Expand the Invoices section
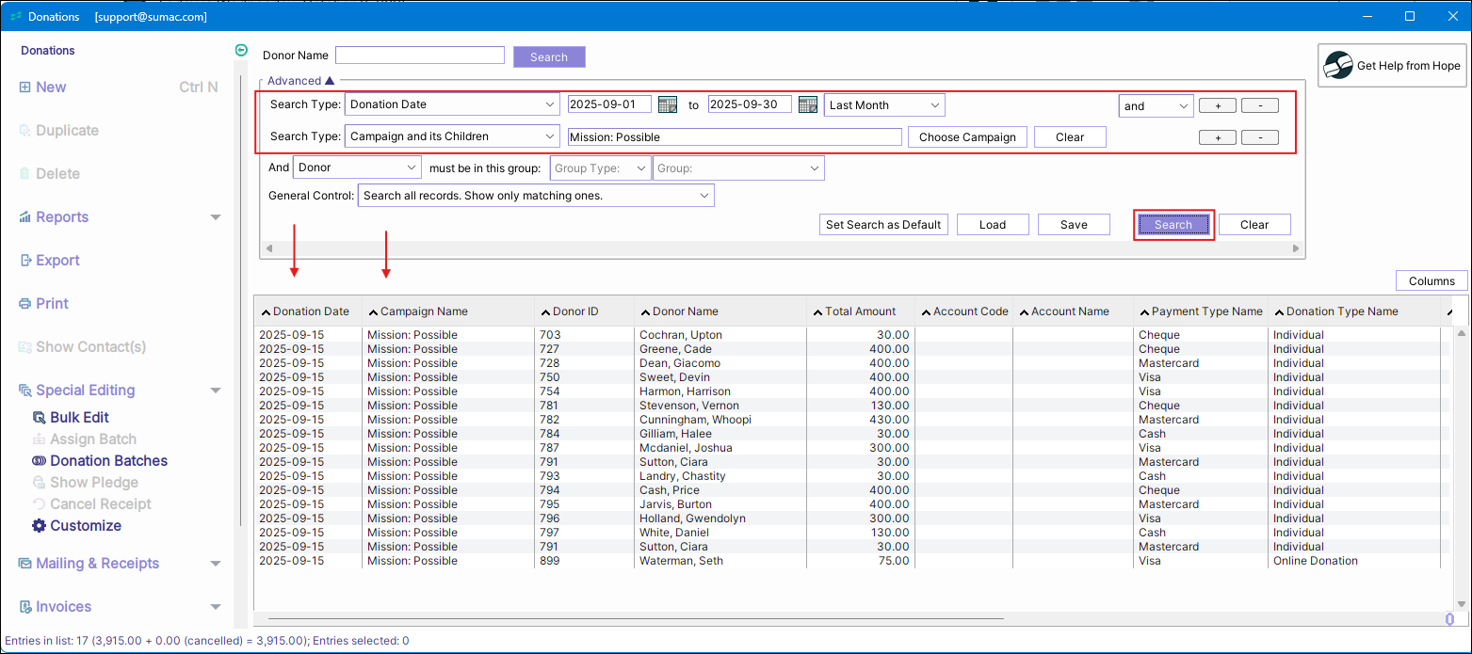 [x=216, y=607]
